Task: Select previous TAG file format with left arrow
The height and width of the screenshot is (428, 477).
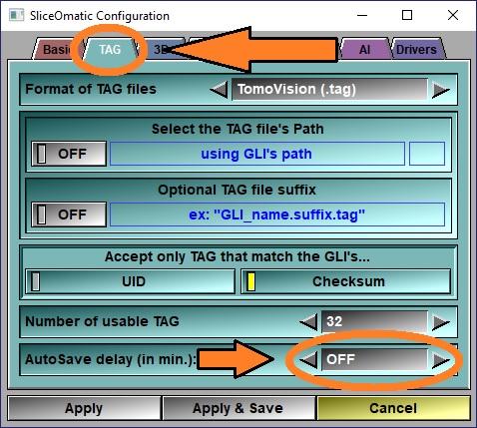Action: click(x=219, y=90)
